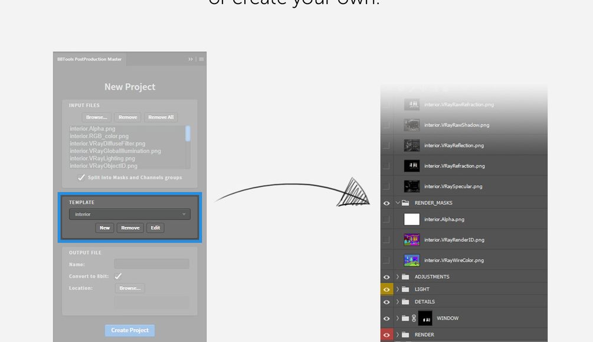Toggle Split into Masks and Channels groups

click(x=81, y=177)
